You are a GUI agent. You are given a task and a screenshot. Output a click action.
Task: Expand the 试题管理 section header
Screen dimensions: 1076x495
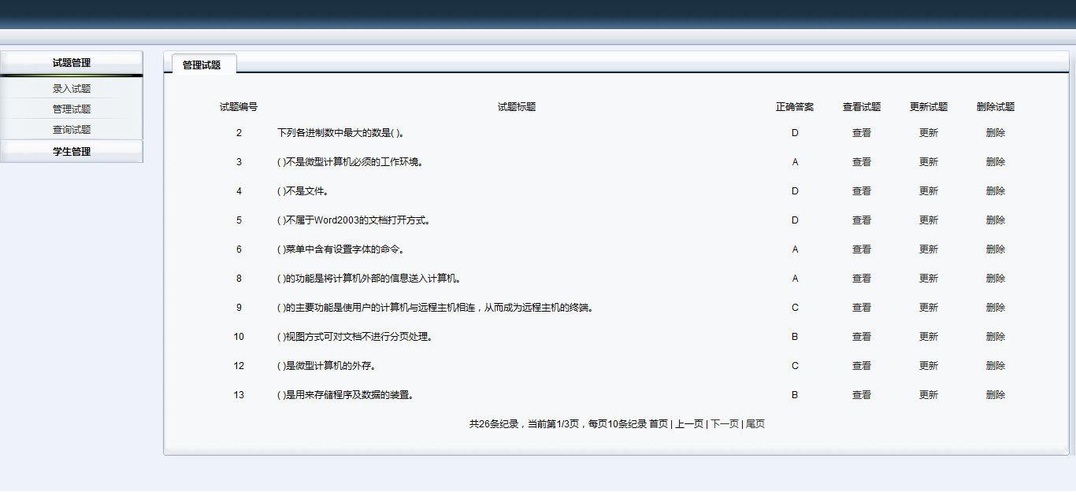pos(72,61)
